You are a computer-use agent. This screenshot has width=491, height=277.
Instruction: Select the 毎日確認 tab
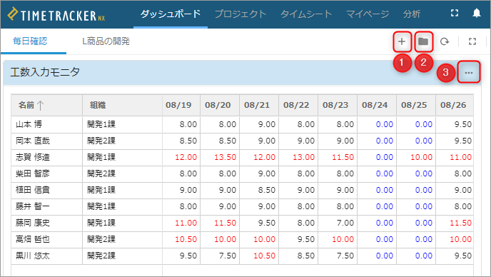pyautogui.click(x=30, y=41)
